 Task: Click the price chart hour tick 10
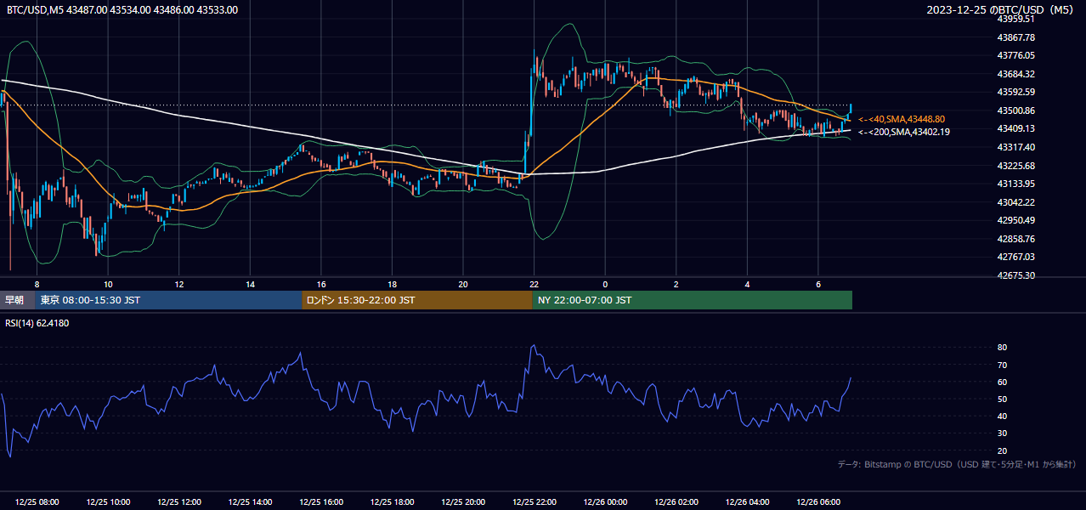point(108,284)
